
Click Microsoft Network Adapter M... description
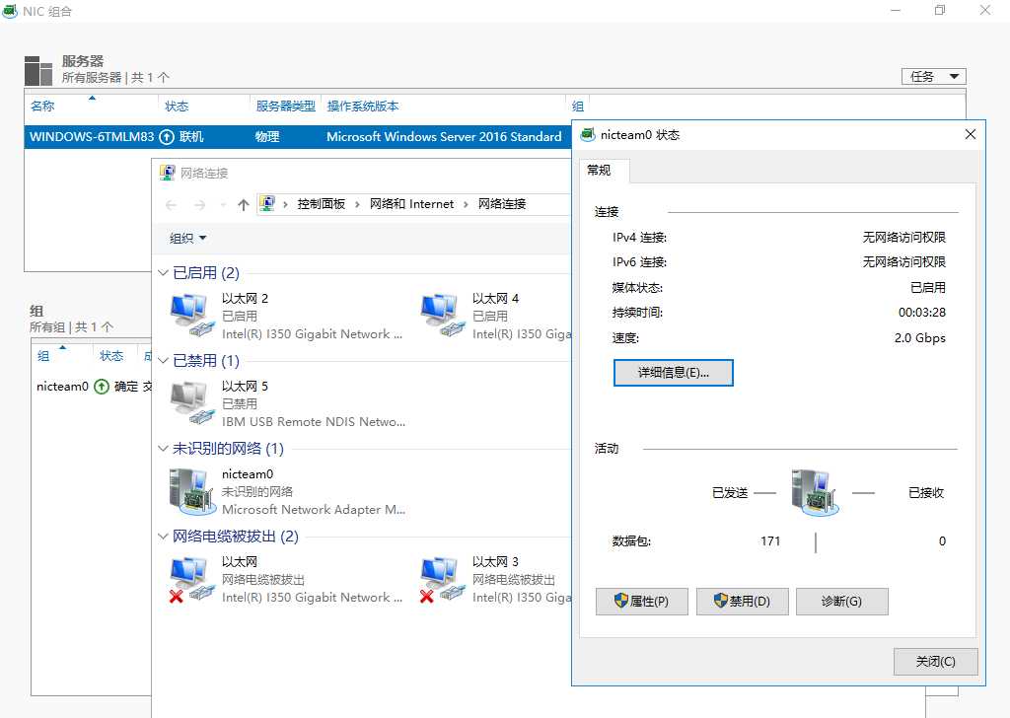point(314,510)
